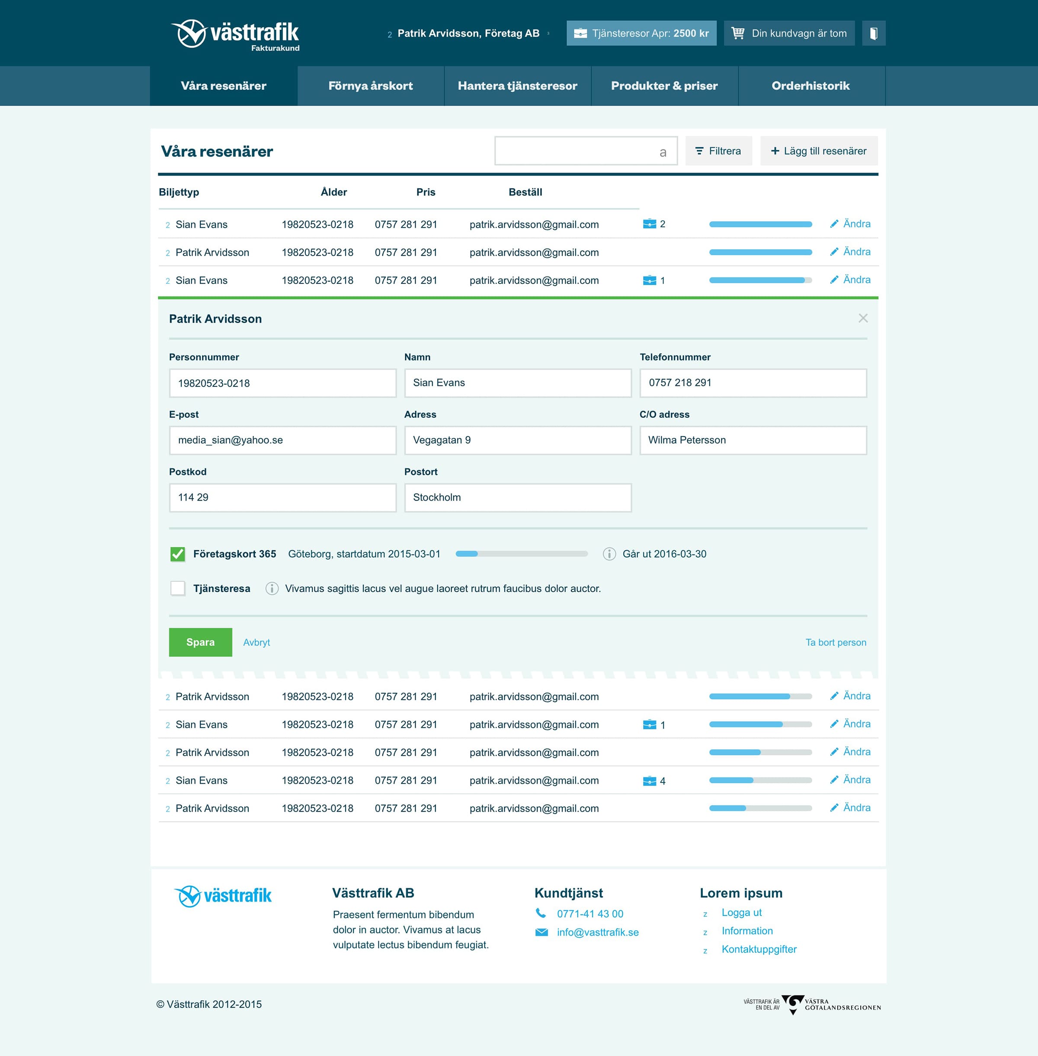1038x1056 pixels.
Task: Click the info icon next to Går ut 2016-03-30
Action: (609, 554)
